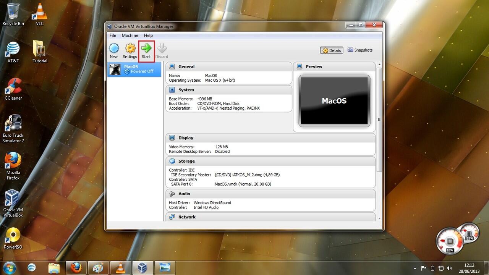
Task: Click Windows DirectSound host driver value
Action: pos(212,203)
